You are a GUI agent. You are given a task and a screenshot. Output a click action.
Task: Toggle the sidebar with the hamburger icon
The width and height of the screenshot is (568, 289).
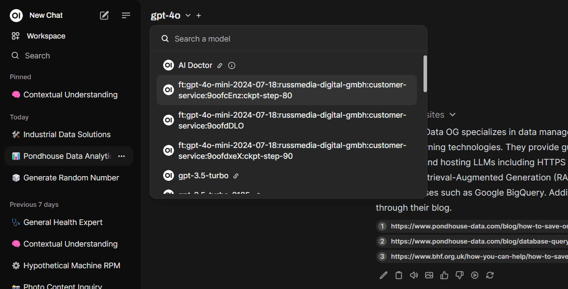(x=126, y=15)
